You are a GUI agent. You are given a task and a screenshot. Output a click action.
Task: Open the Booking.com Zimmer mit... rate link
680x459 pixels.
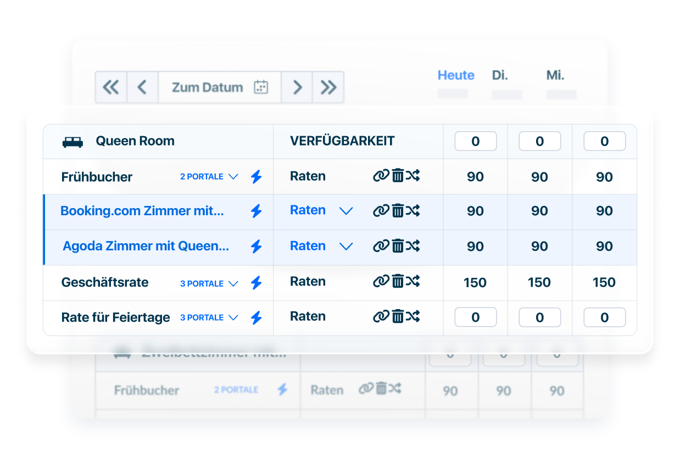click(x=142, y=211)
